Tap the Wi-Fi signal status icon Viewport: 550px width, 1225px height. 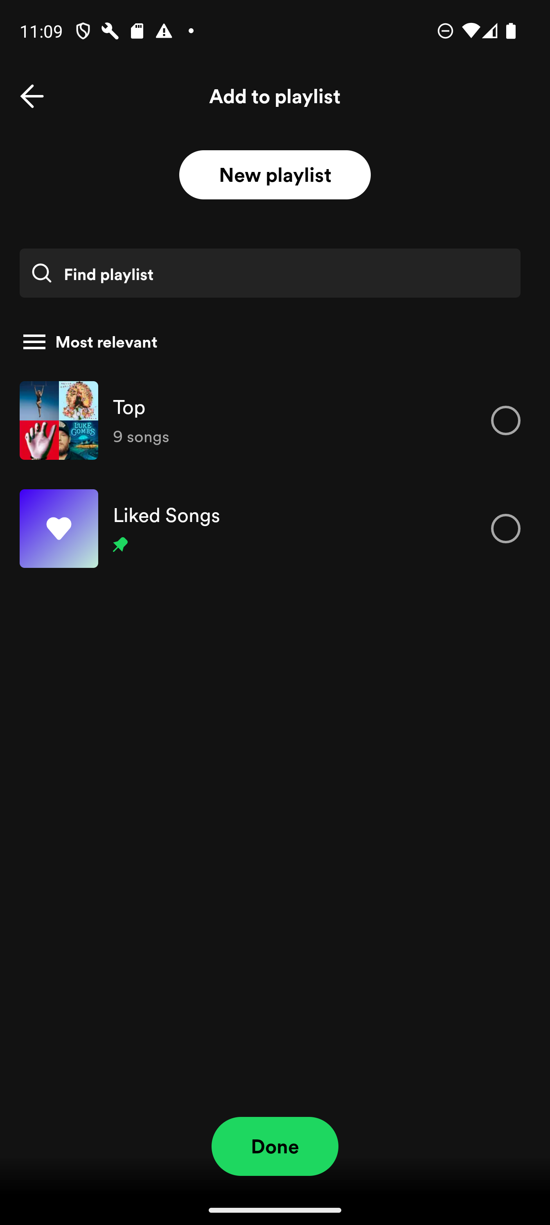(x=470, y=32)
